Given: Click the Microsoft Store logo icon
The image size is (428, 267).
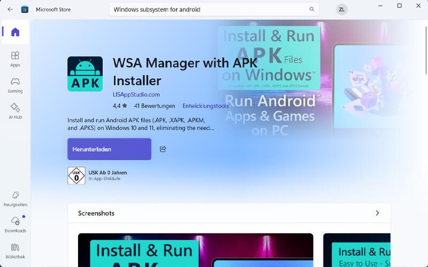Looking at the screenshot, I should 25,10.
